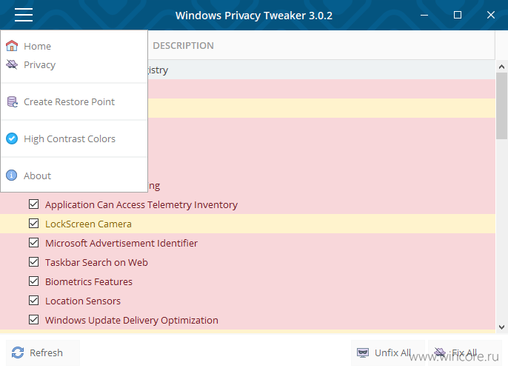This screenshot has width=508, height=371.
Task: Select the Taskbar Search on Web text
Action: 96,262
